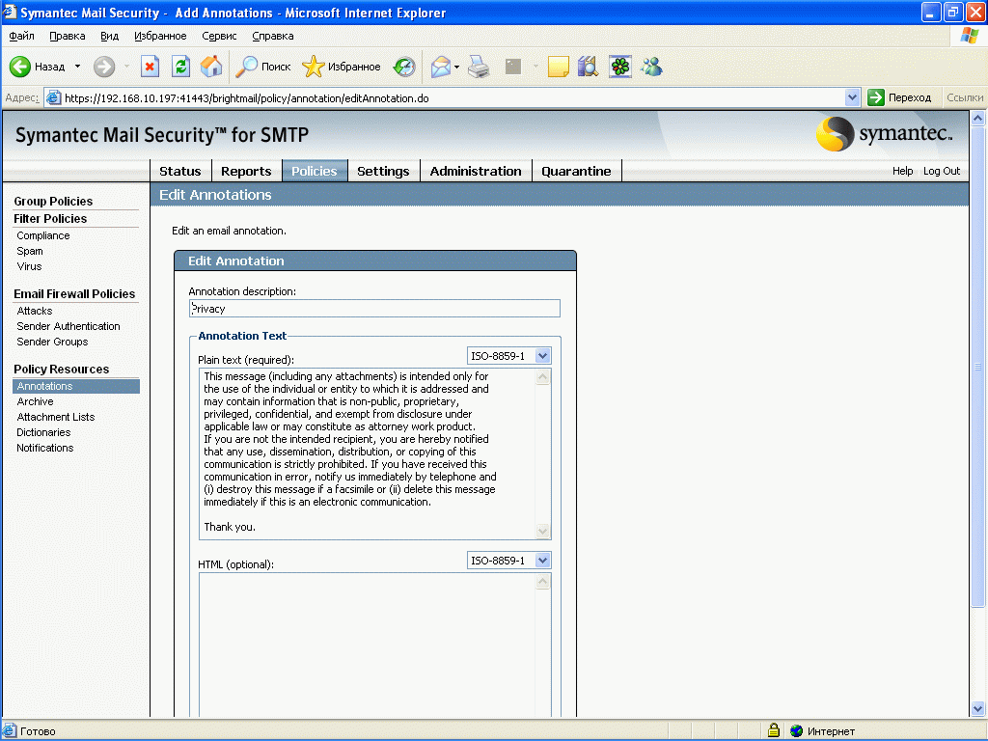Switch to the Reports tab
The image size is (988, 741).
[246, 172]
